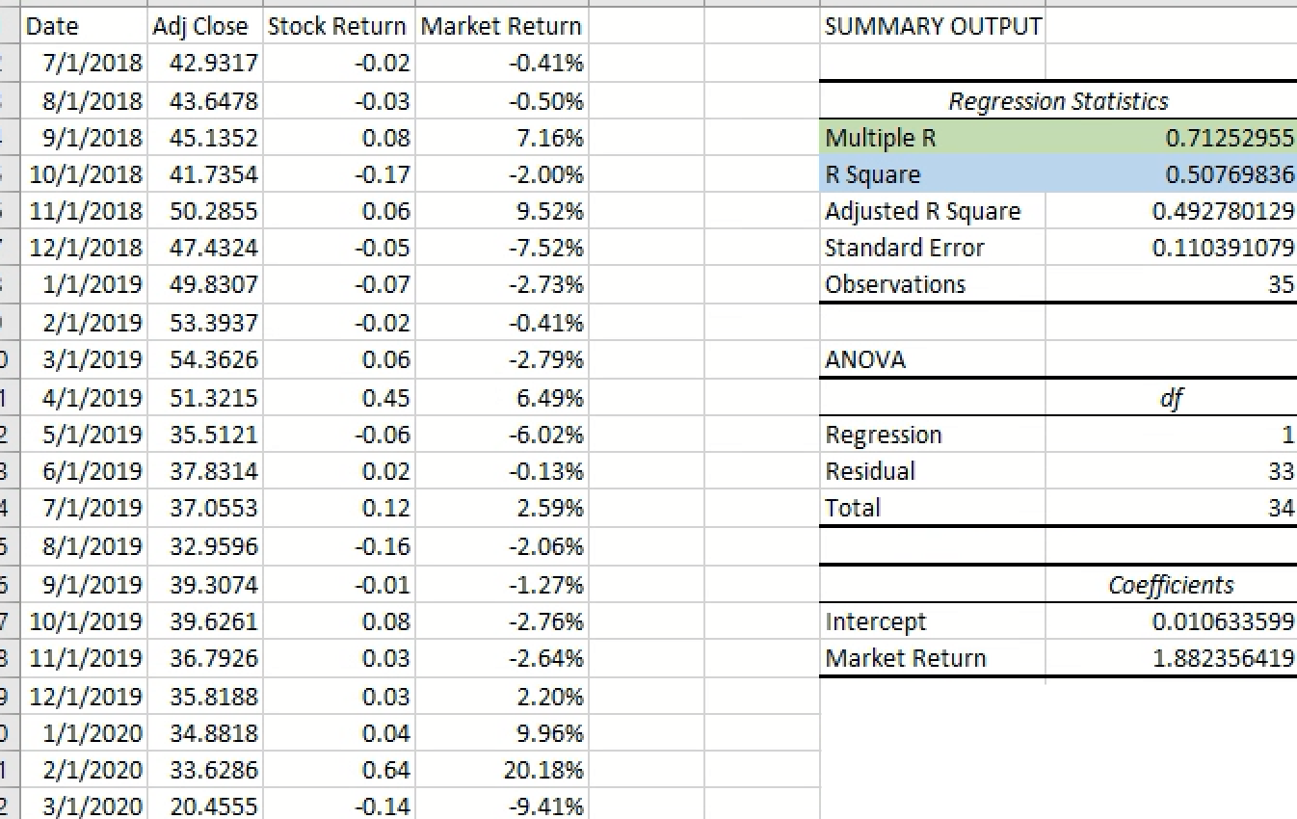Select the date cell 8/1/2018

point(84,101)
